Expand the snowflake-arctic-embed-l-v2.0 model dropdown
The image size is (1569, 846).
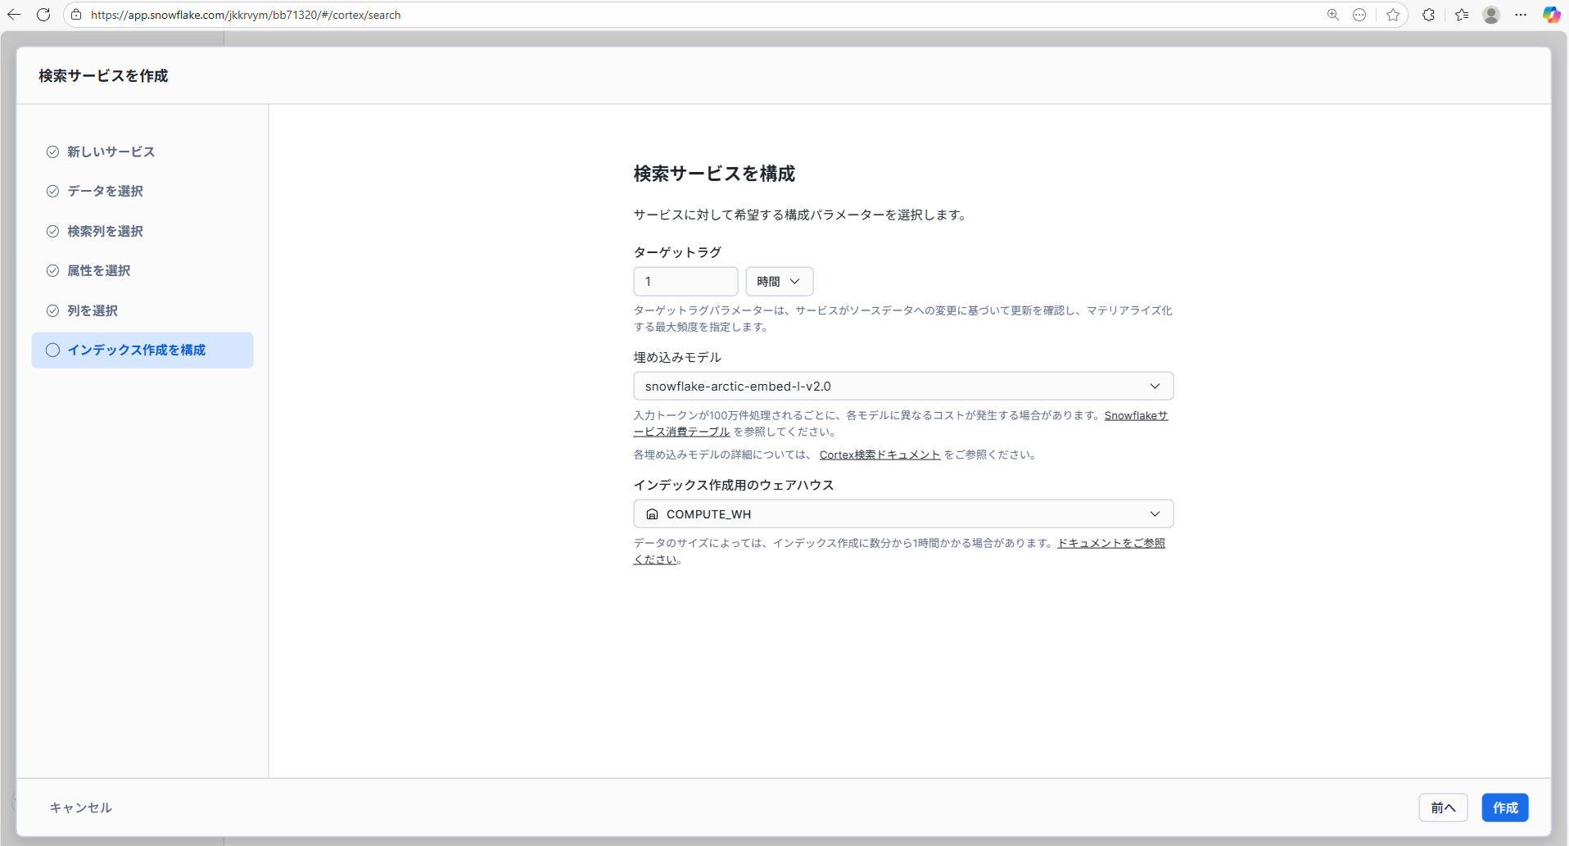pos(1155,386)
